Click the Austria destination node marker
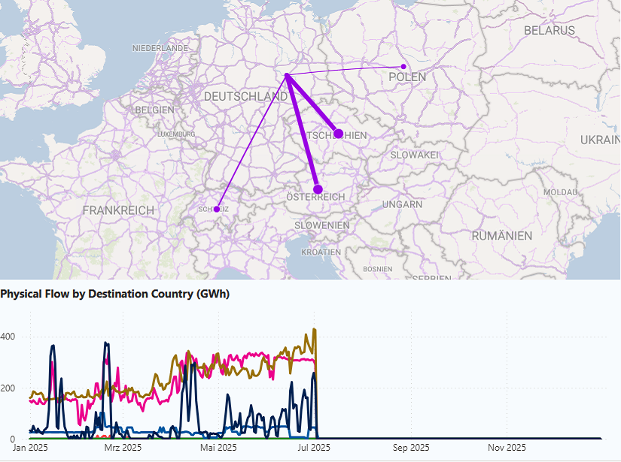This screenshot has width=621, height=462. point(318,189)
